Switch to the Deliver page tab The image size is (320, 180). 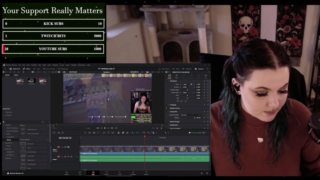[146, 173]
